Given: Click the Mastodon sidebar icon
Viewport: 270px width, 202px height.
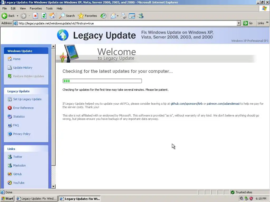Looking at the screenshot, I should tap(10, 165).
